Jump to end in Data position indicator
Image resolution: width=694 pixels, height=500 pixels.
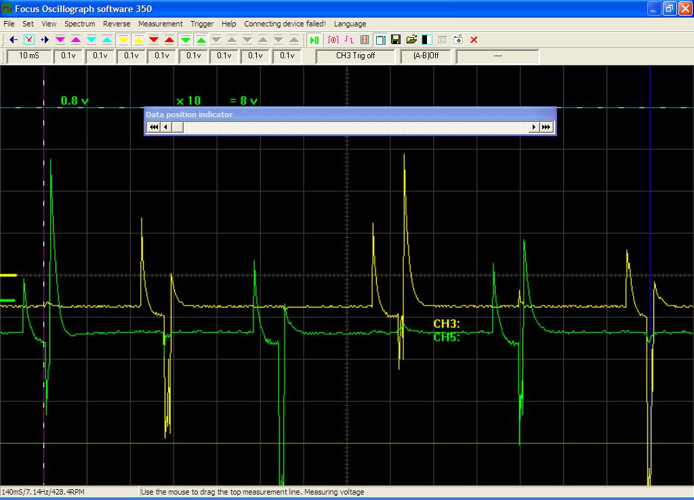(x=546, y=127)
